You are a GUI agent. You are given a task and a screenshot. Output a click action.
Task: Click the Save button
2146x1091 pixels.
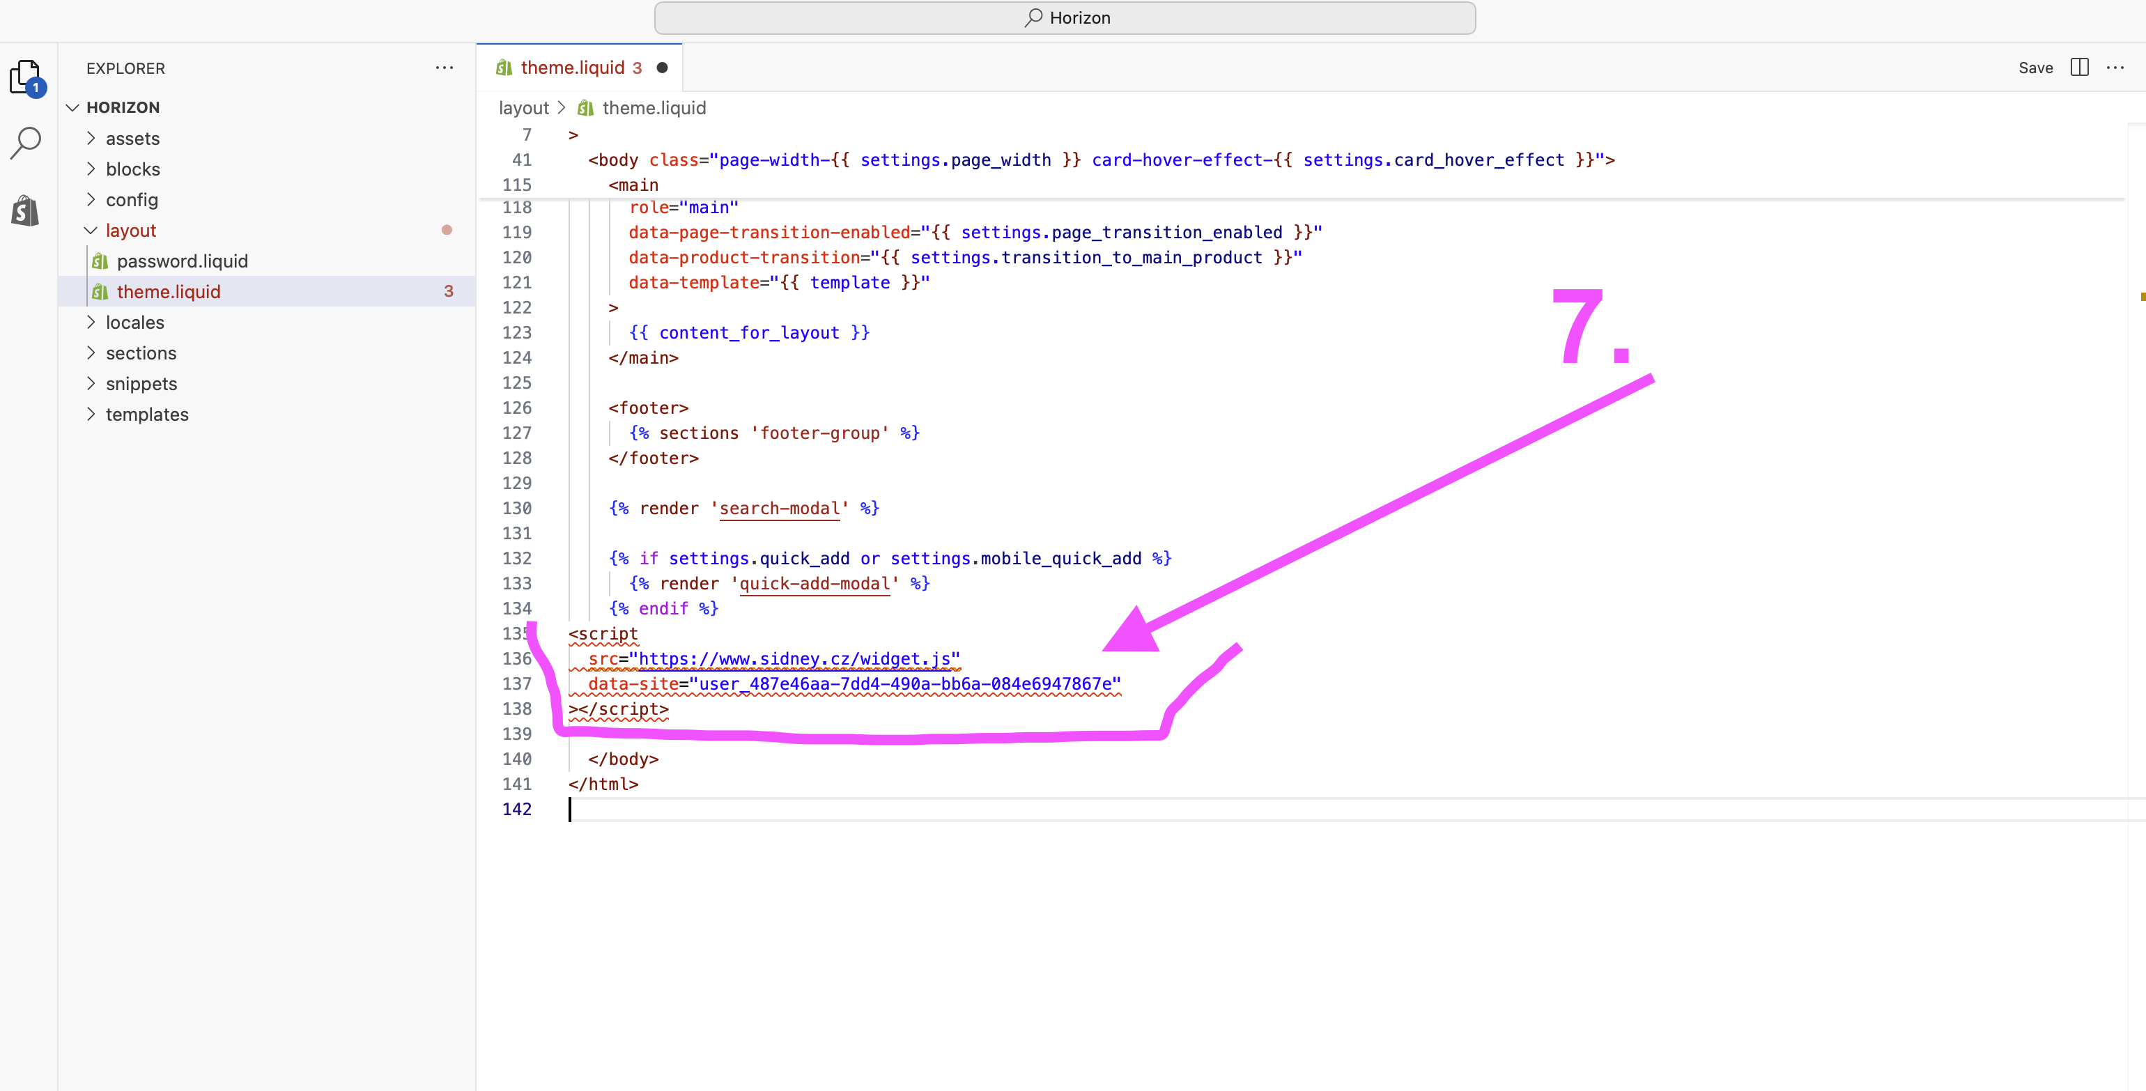pyautogui.click(x=2035, y=68)
